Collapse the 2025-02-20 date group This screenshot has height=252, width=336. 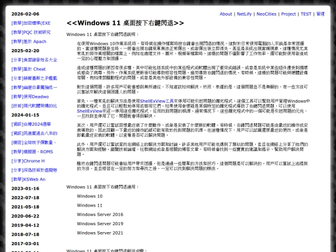click(26, 51)
